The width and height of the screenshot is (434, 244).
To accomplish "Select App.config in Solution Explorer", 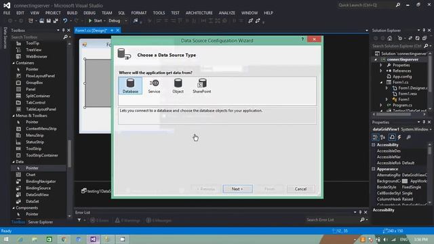I will [x=402, y=77].
